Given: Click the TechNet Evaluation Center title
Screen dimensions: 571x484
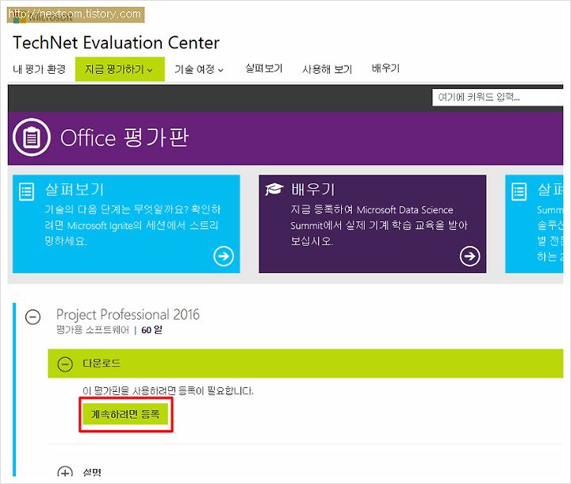Looking at the screenshot, I should 116,43.
